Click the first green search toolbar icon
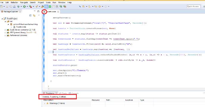The image size is (205, 107). tap(61, 7)
